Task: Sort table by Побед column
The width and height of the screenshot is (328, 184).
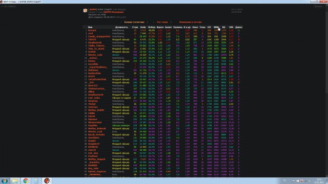Action: pos(152,27)
